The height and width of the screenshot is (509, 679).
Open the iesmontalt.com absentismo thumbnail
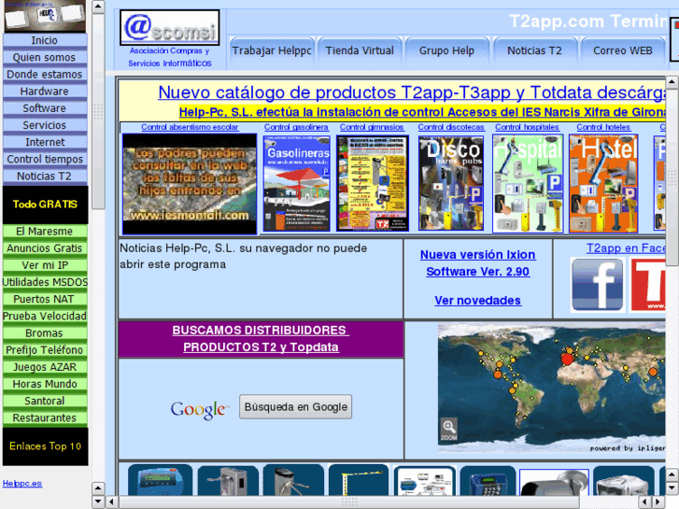click(x=190, y=184)
